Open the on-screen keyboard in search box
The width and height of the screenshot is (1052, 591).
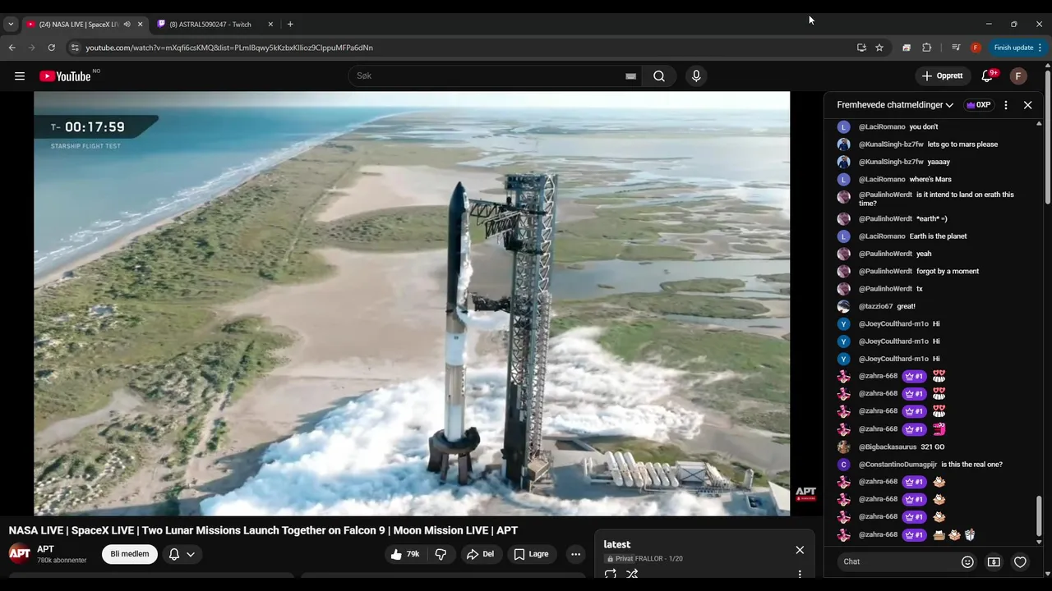pyautogui.click(x=630, y=76)
